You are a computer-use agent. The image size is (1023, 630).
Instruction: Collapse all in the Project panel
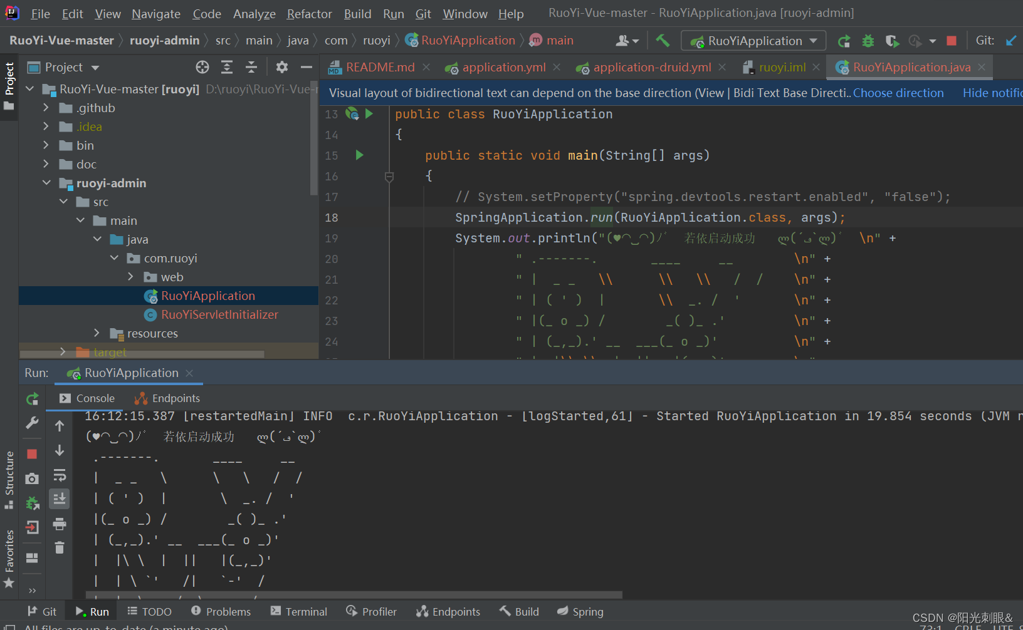pos(251,67)
